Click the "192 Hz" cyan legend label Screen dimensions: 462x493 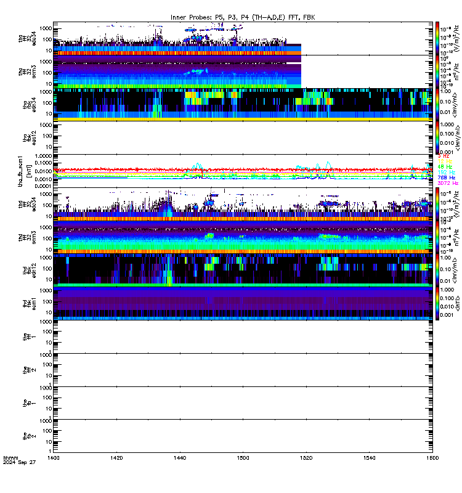pos(446,173)
